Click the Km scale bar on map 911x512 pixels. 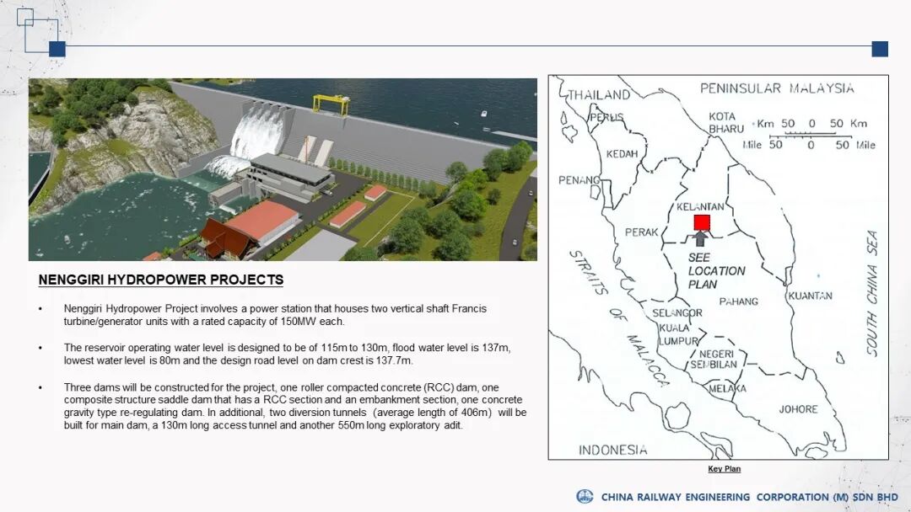point(811,124)
